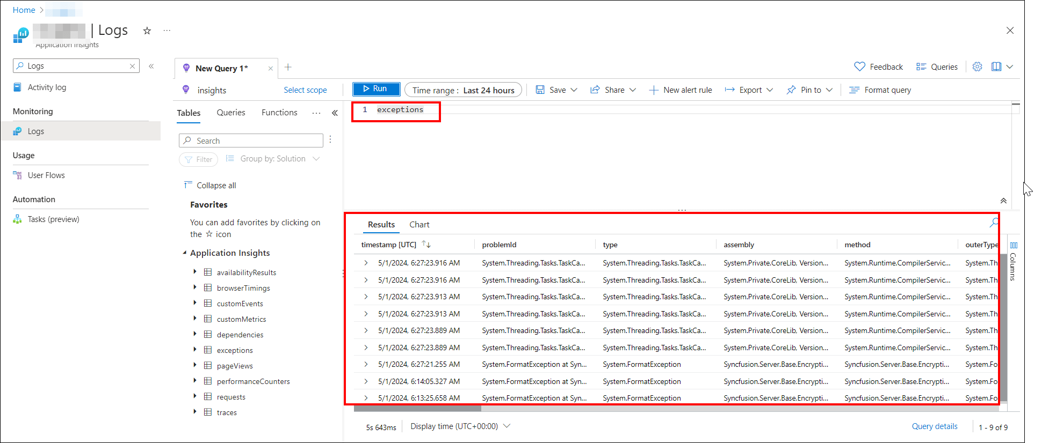Screen dimensions: 1049x443
Task: Switch to the Results tab
Action: click(x=381, y=225)
